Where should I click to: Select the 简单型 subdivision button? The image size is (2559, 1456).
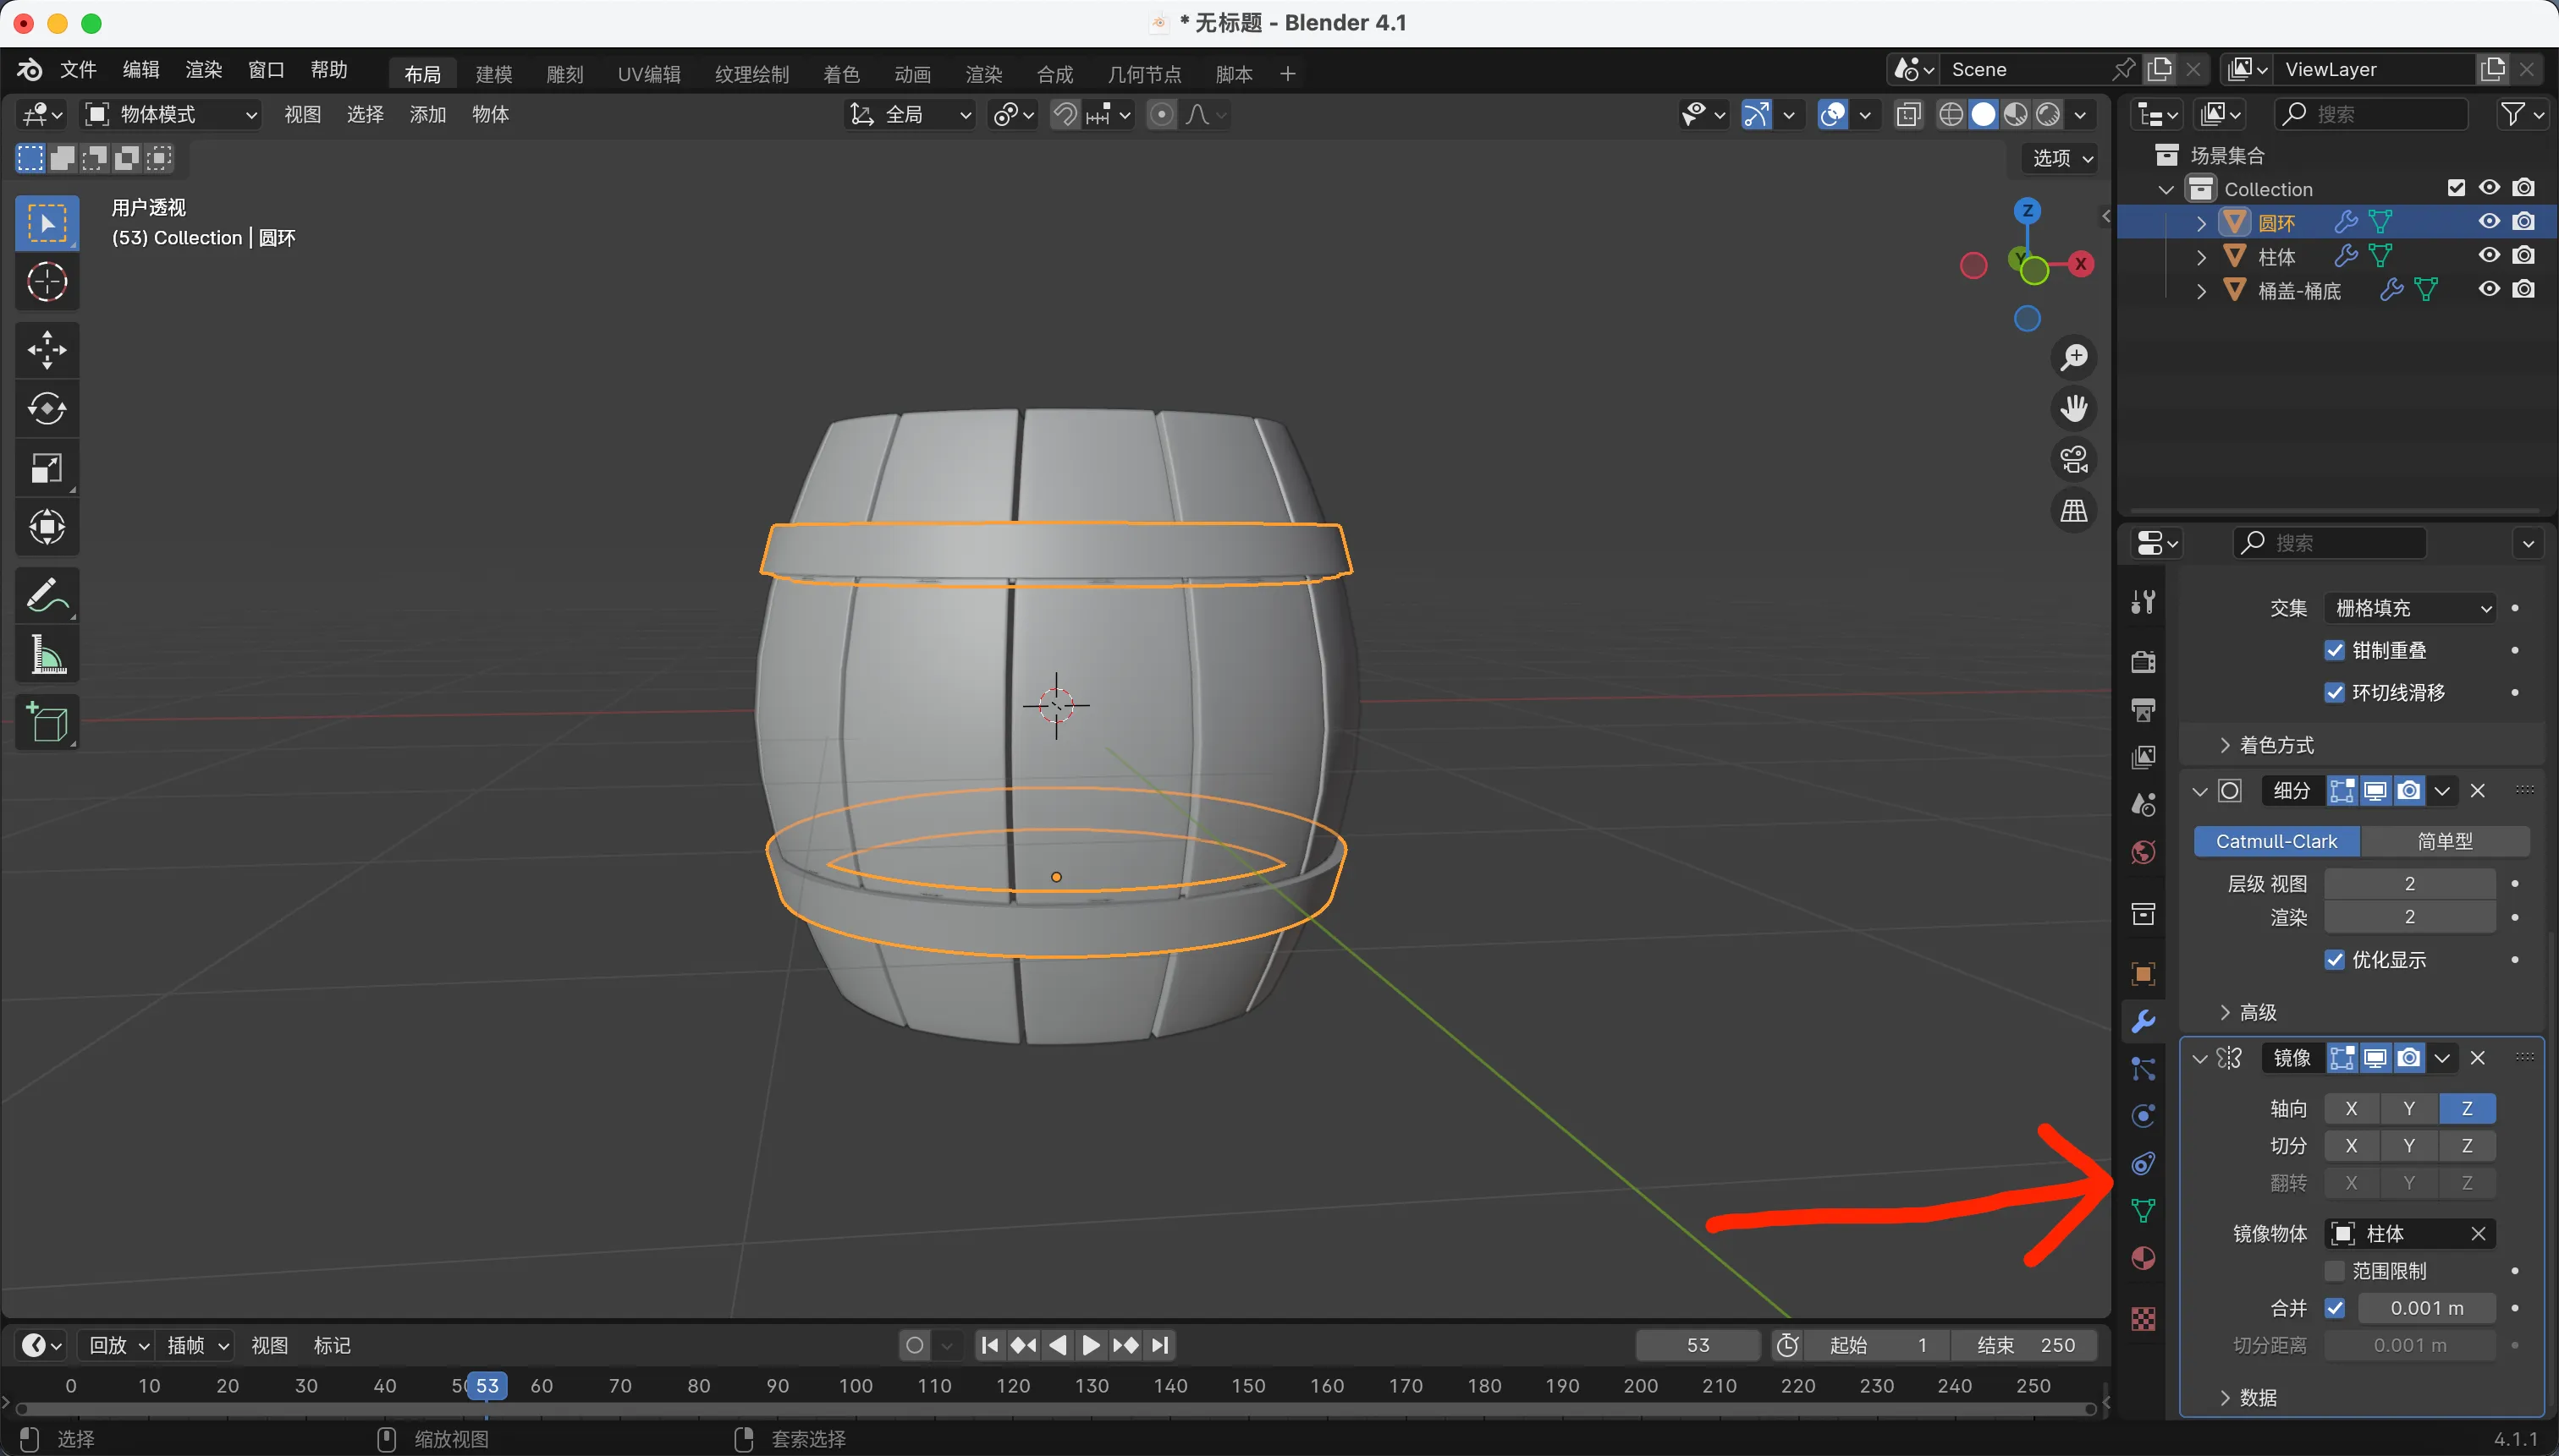pyautogui.click(x=2444, y=842)
